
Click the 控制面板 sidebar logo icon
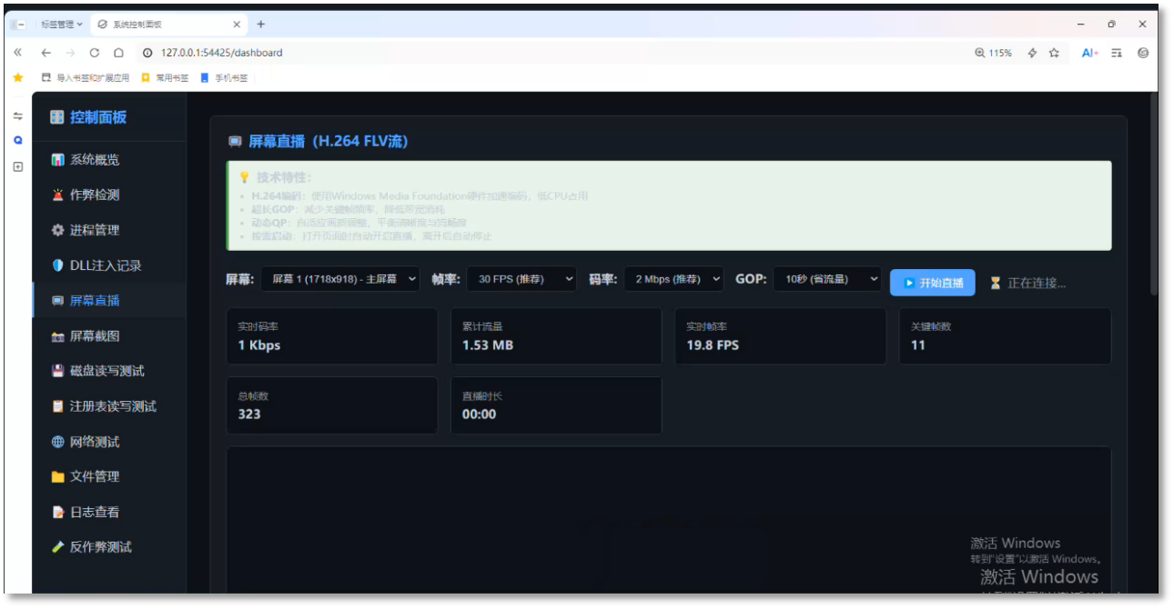click(x=57, y=117)
